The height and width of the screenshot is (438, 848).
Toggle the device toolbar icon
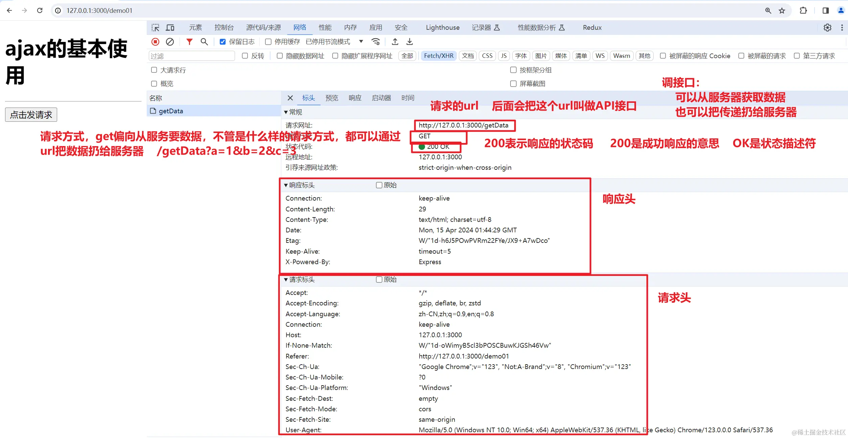click(x=170, y=27)
